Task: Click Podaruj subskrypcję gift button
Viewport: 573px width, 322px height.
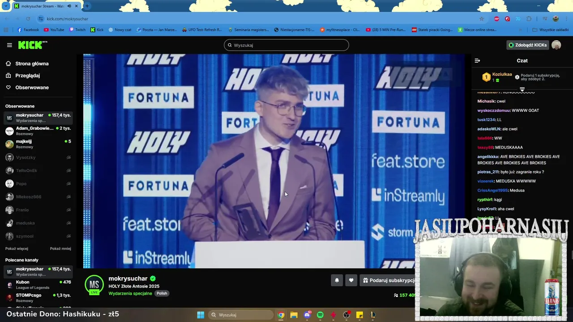Action: (389, 280)
